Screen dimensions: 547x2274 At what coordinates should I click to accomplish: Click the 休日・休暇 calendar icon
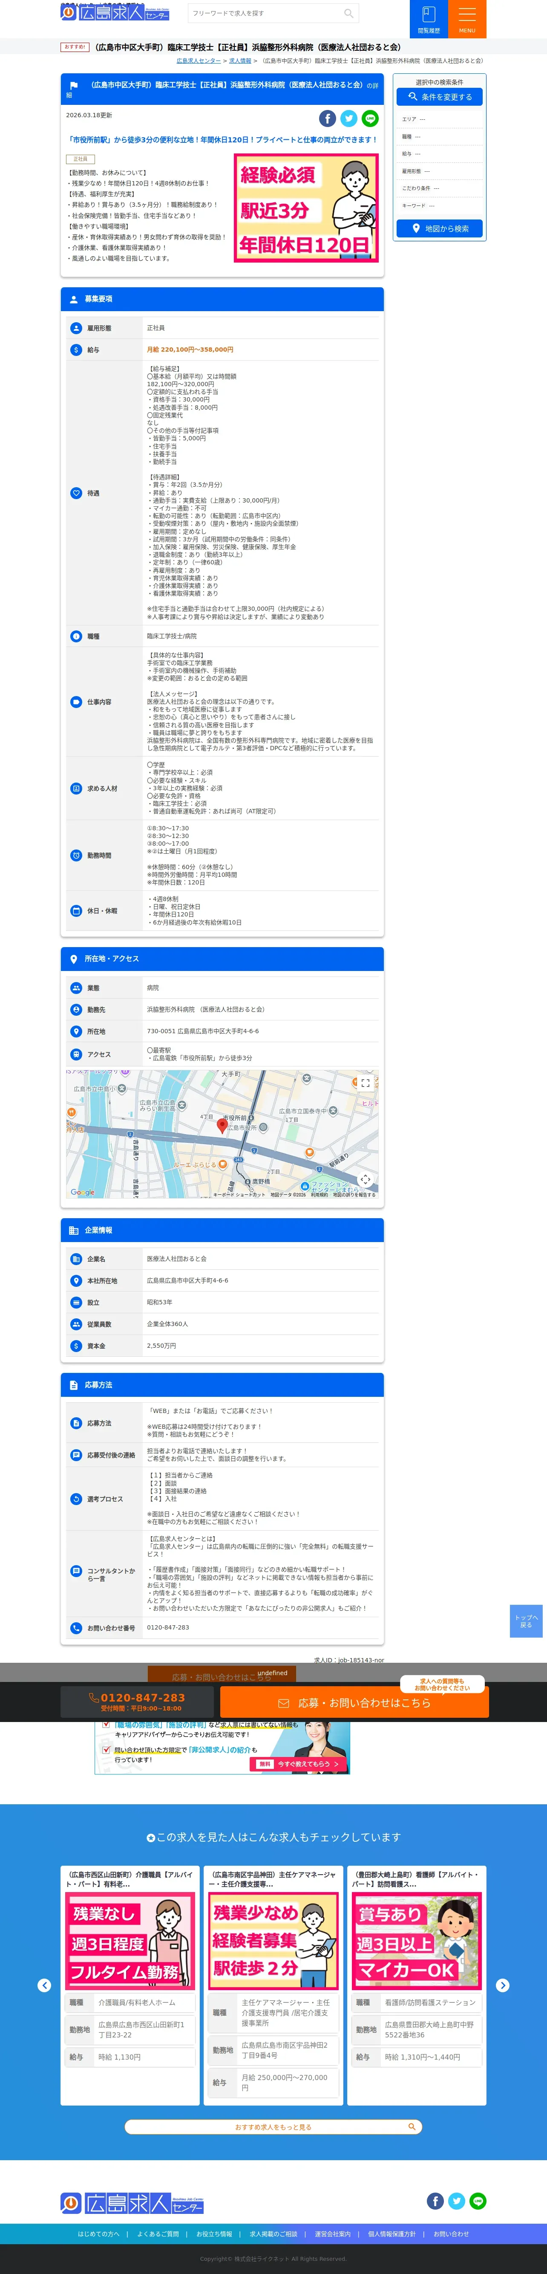(x=76, y=910)
